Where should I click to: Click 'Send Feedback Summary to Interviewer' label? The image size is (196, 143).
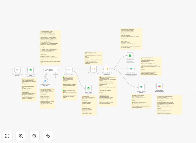coord(131,74)
